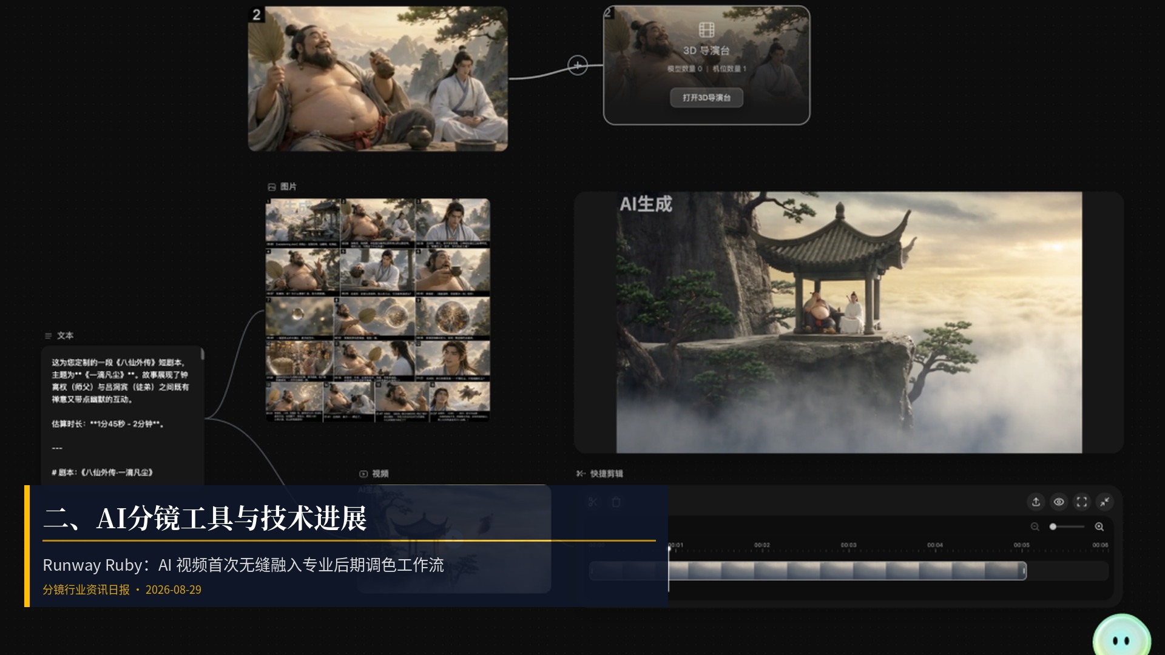The image size is (1165, 655).
Task: Select the image node numbered 2
Action: coord(378,79)
